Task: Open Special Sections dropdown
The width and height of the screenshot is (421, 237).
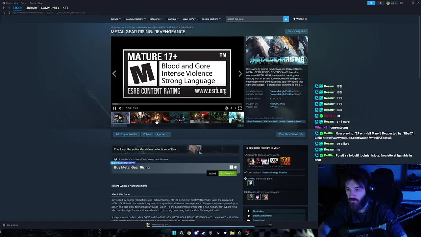Action: [211, 19]
